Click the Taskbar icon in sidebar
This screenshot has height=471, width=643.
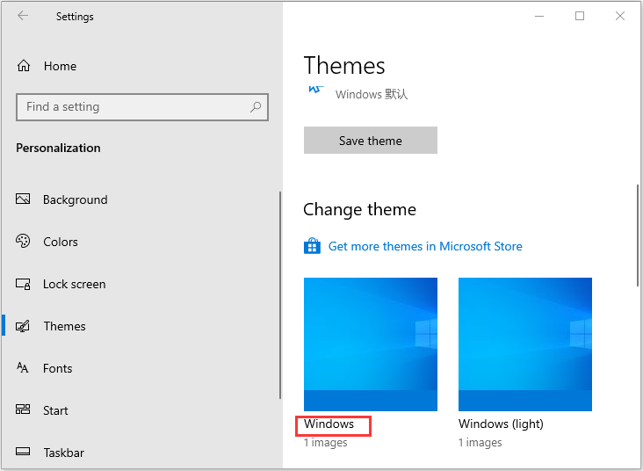click(23, 452)
